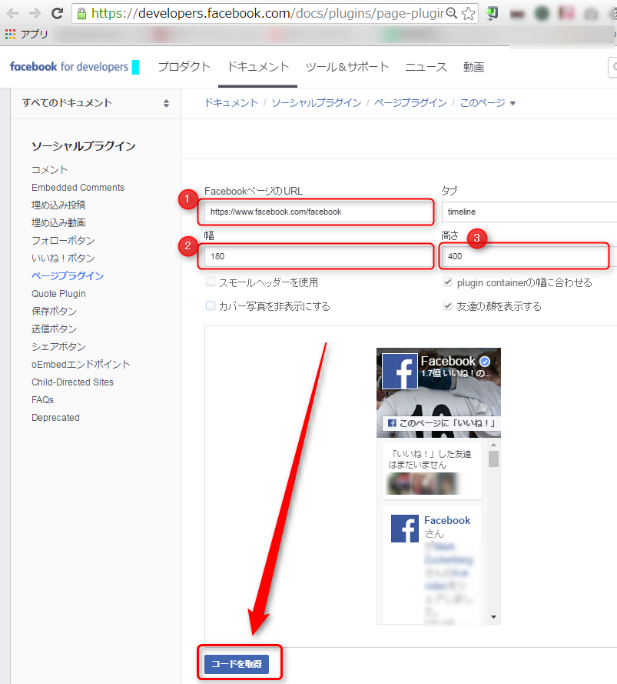Go to the 動画 section
This screenshot has width=617, height=684.
pyautogui.click(x=473, y=67)
